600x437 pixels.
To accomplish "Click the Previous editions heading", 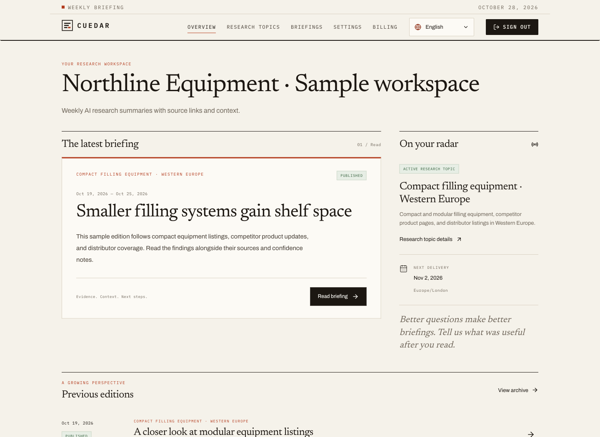I will coord(97,394).
